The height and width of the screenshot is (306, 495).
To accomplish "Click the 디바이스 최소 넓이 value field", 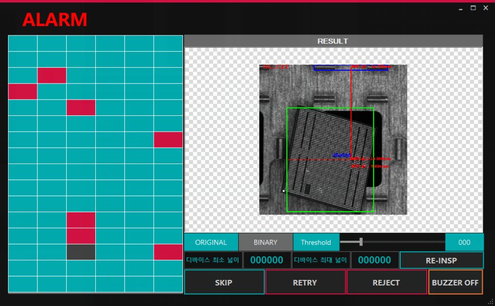I will pos(267,260).
